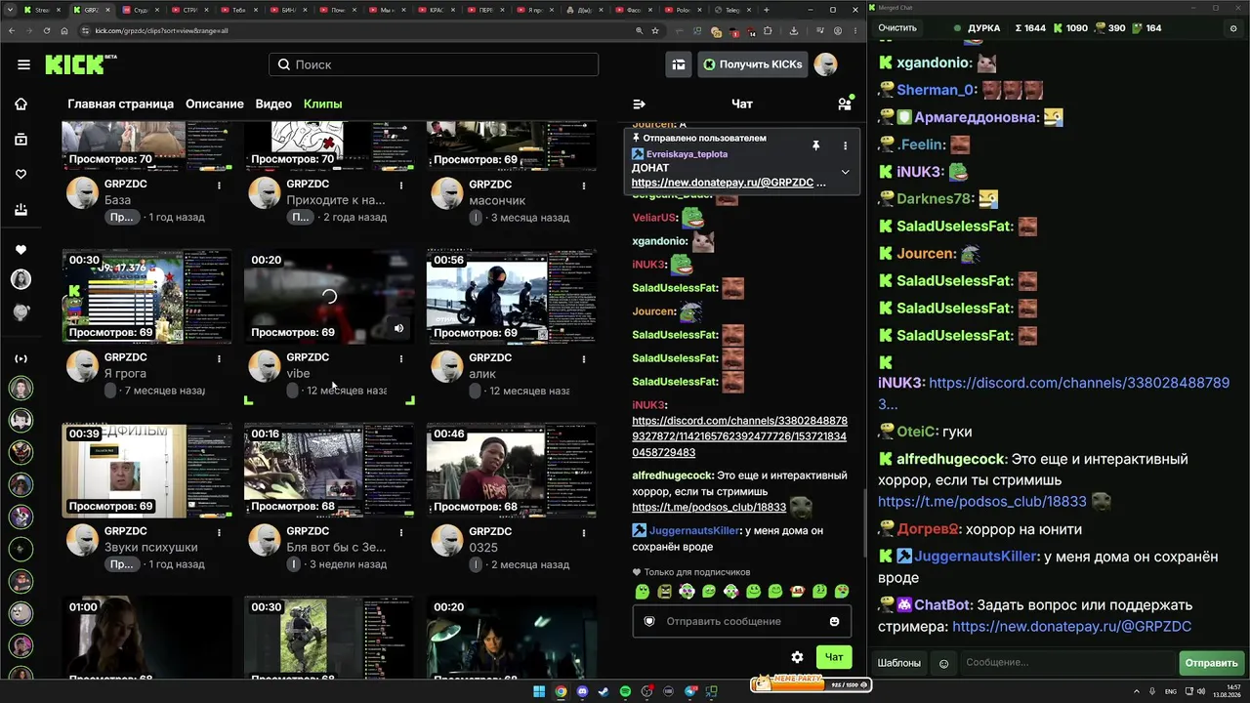Click the JuggernautsKiller username in Kick chat
The width and height of the screenshot is (1250, 703).
tap(694, 531)
